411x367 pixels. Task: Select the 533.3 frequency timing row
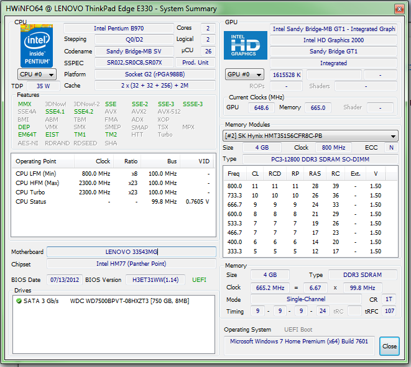point(310,224)
